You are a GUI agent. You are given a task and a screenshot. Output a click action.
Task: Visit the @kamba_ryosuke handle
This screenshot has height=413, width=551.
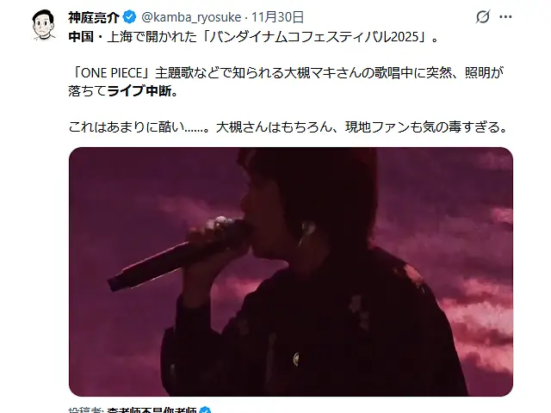(x=191, y=17)
